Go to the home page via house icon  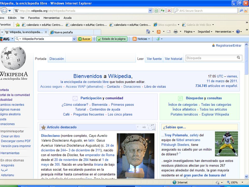point(148,32)
